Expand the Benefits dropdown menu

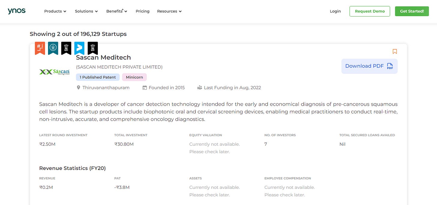coord(117,11)
